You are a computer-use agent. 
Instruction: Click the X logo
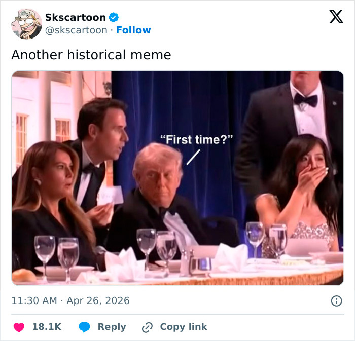coord(336,17)
